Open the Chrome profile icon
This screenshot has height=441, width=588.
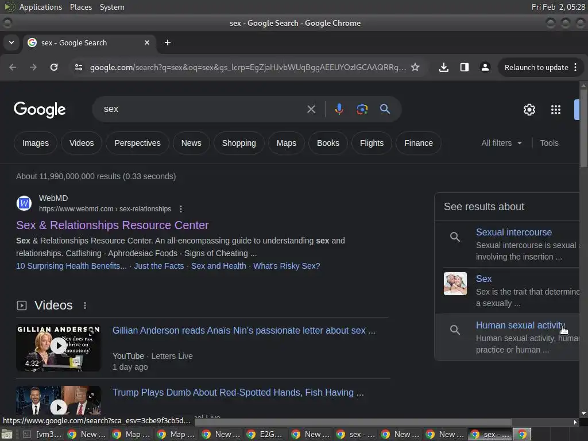[x=485, y=67]
